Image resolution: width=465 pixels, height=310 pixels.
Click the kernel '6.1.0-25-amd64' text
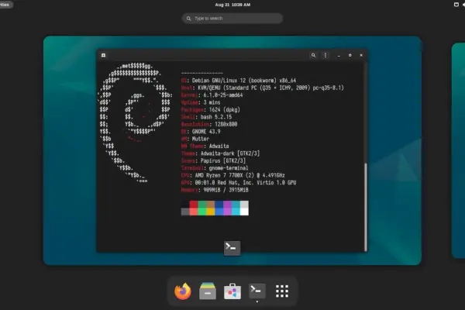click(x=223, y=95)
